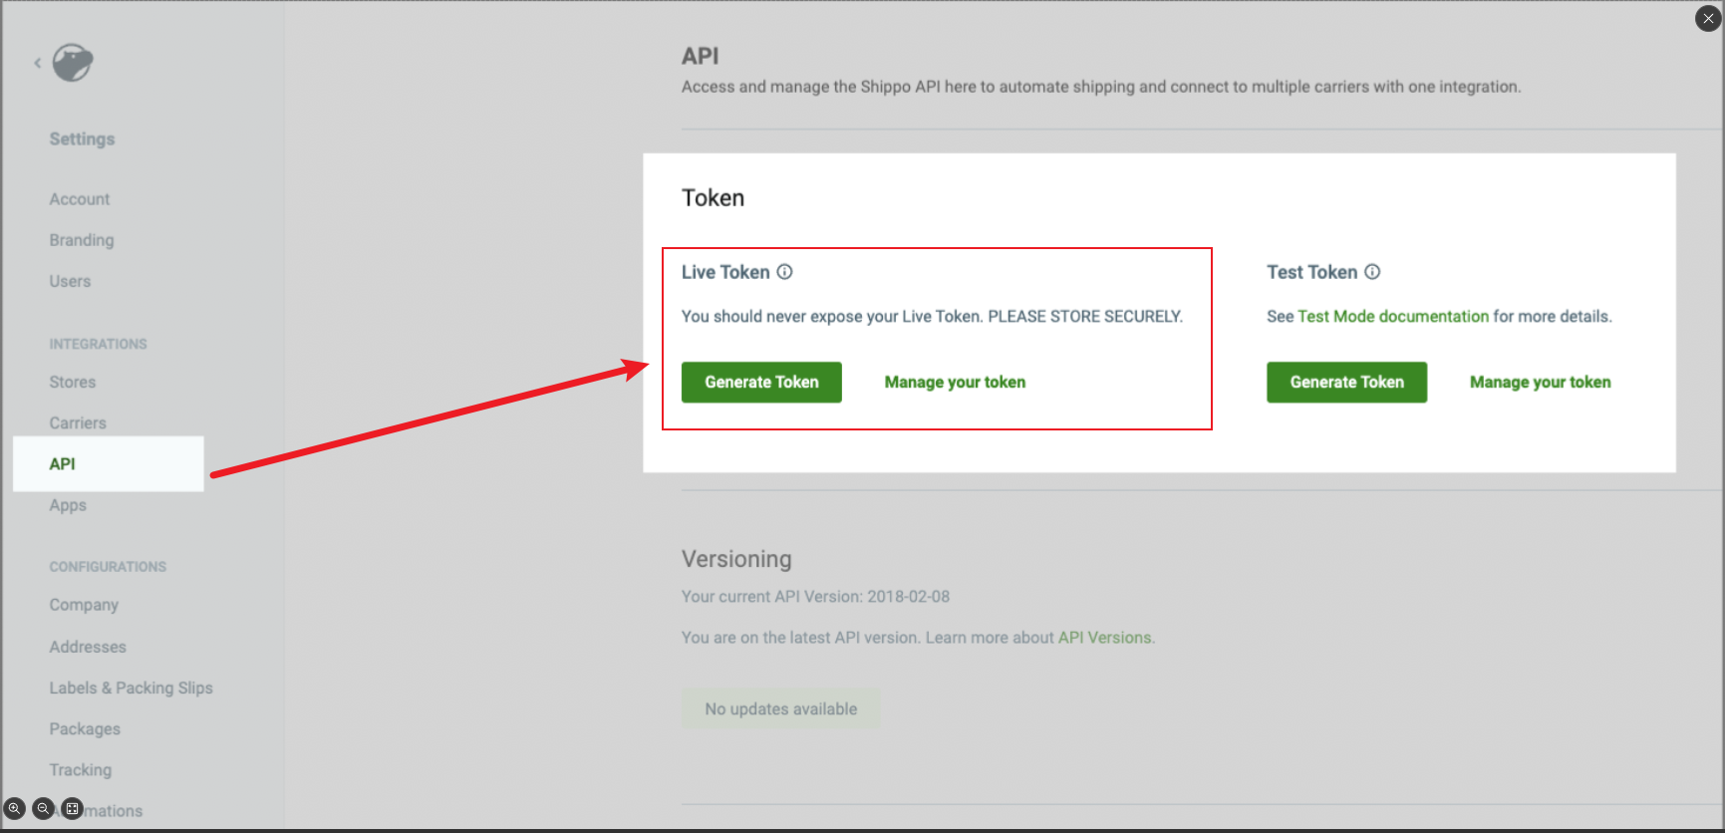Open Manage your token under Live Token
The image size is (1725, 833).
(x=955, y=383)
